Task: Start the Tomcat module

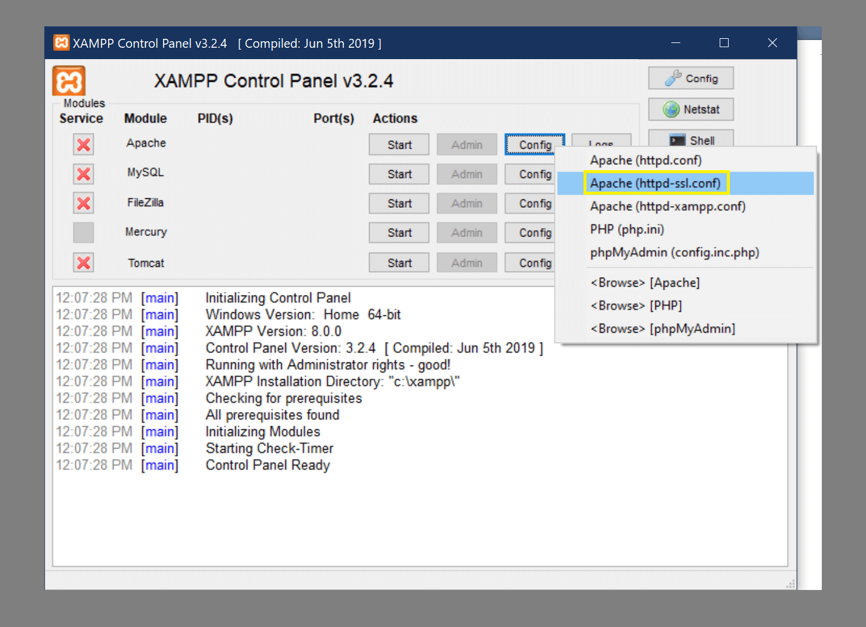Action: click(398, 262)
